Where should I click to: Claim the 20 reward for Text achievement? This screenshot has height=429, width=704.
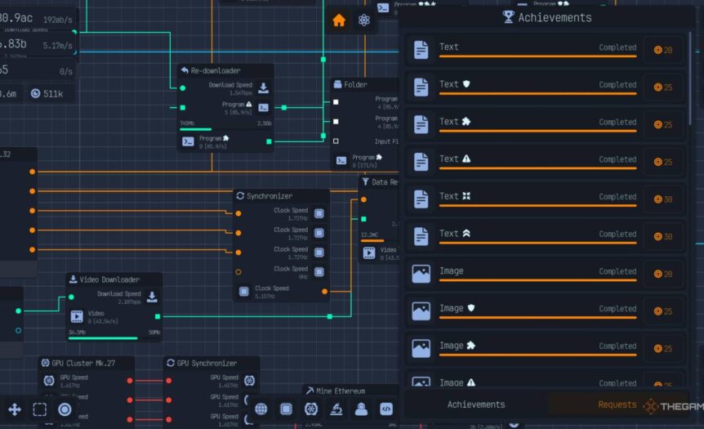click(x=663, y=51)
